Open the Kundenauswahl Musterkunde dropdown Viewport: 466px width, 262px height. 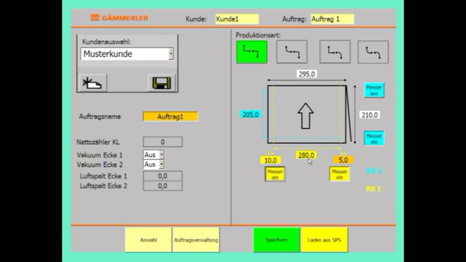coord(171,54)
